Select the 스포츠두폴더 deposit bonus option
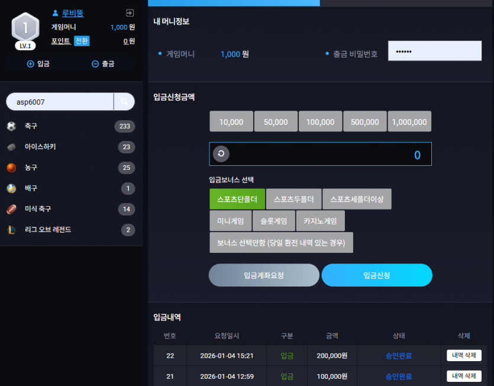This screenshot has height=386, width=494. (293, 199)
